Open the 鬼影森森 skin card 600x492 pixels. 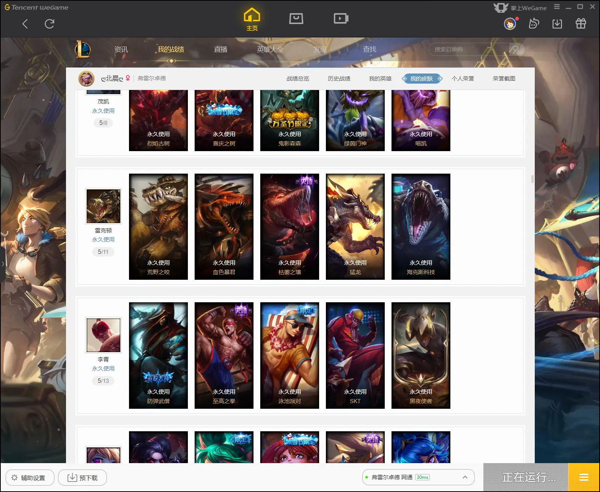pyautogui.click(x=289, y=120)
